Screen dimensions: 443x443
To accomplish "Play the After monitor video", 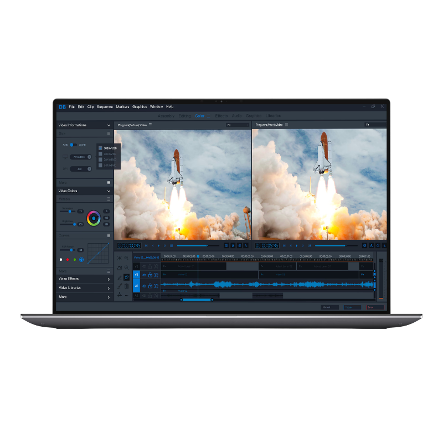I will (x=297, y=246).
